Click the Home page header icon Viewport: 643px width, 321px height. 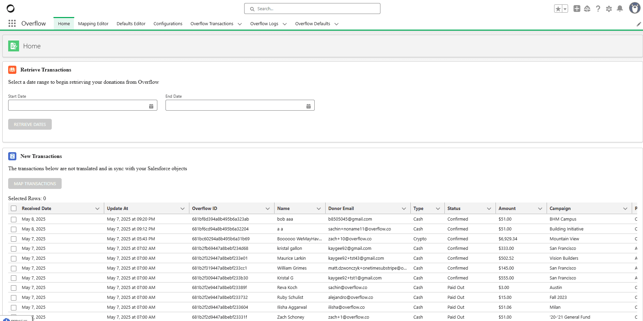tap(14, 46)
